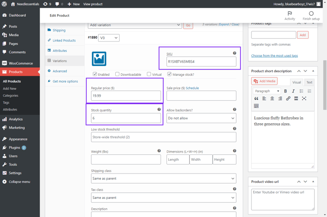Open 'Choose from the most used tags' link

coord(274,56)
